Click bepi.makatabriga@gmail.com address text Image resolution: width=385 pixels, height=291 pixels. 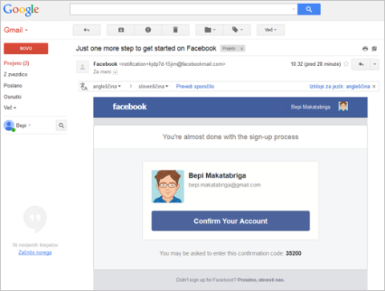click(225, 185)
